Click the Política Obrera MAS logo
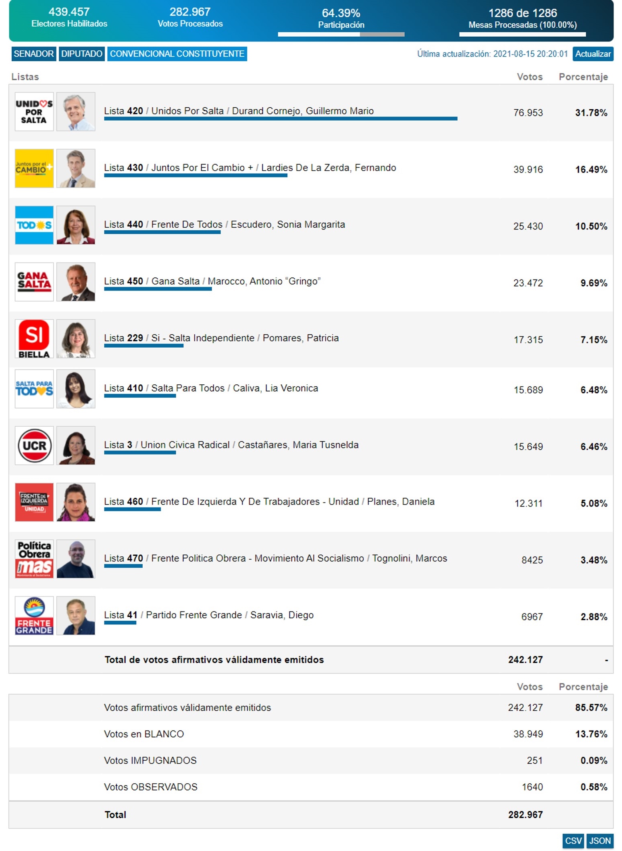 pyautogui.click(x=34, y=559)
